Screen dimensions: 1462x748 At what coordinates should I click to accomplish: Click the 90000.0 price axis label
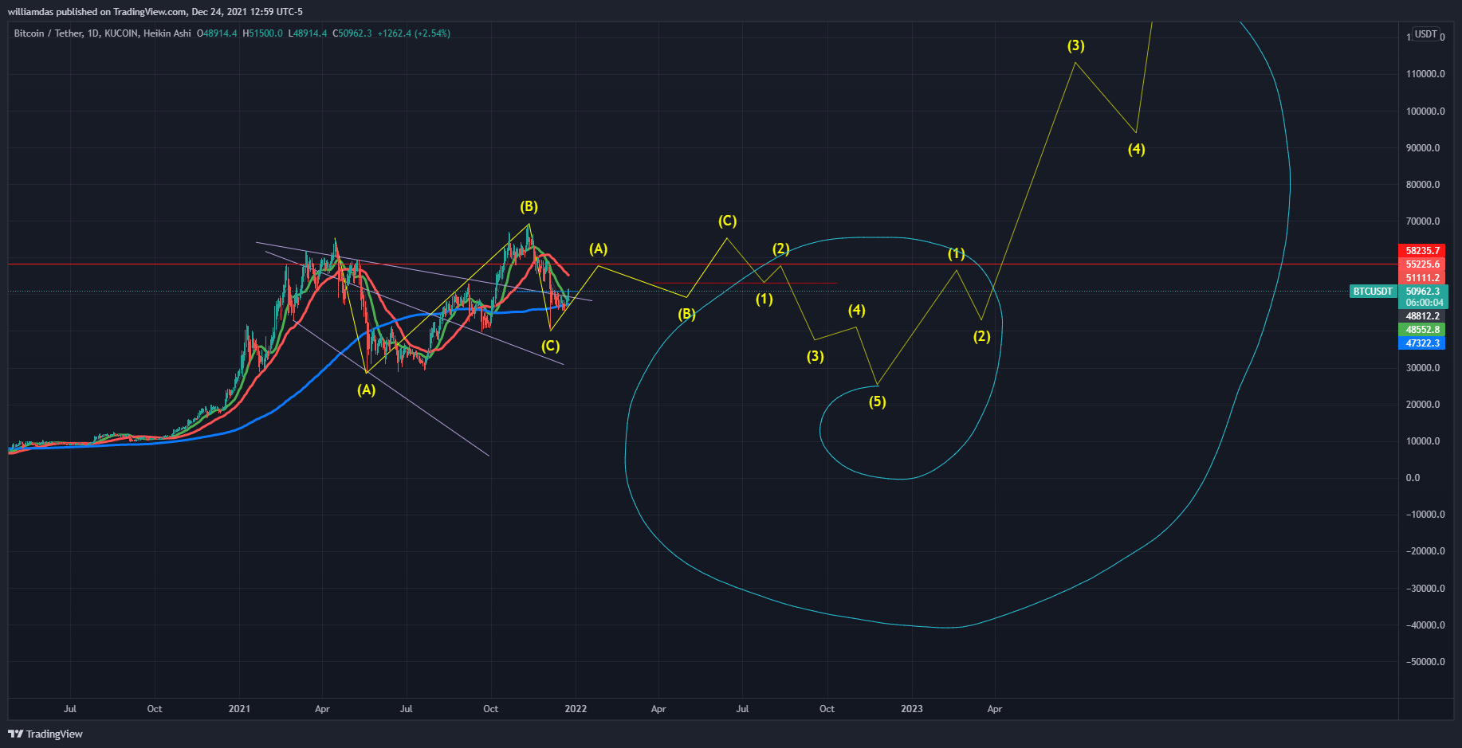coord(1423,148)
